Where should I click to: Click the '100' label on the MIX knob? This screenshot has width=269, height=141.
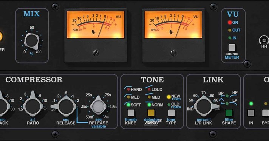pos(39,52)
